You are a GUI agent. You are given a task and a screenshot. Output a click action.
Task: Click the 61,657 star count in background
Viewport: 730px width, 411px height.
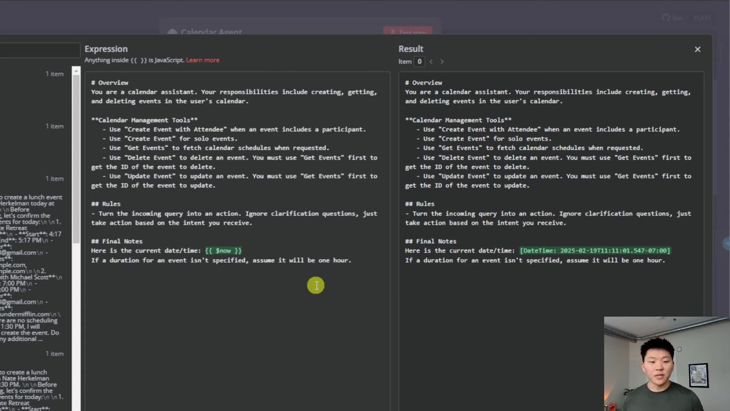click(x=702, y=18)
